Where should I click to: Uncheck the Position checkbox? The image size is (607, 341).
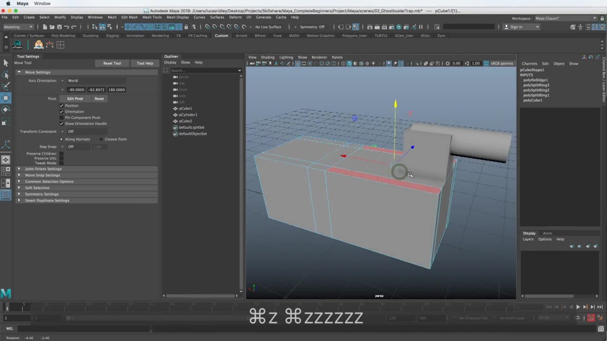pyautogui.click(x=62, y=106)
